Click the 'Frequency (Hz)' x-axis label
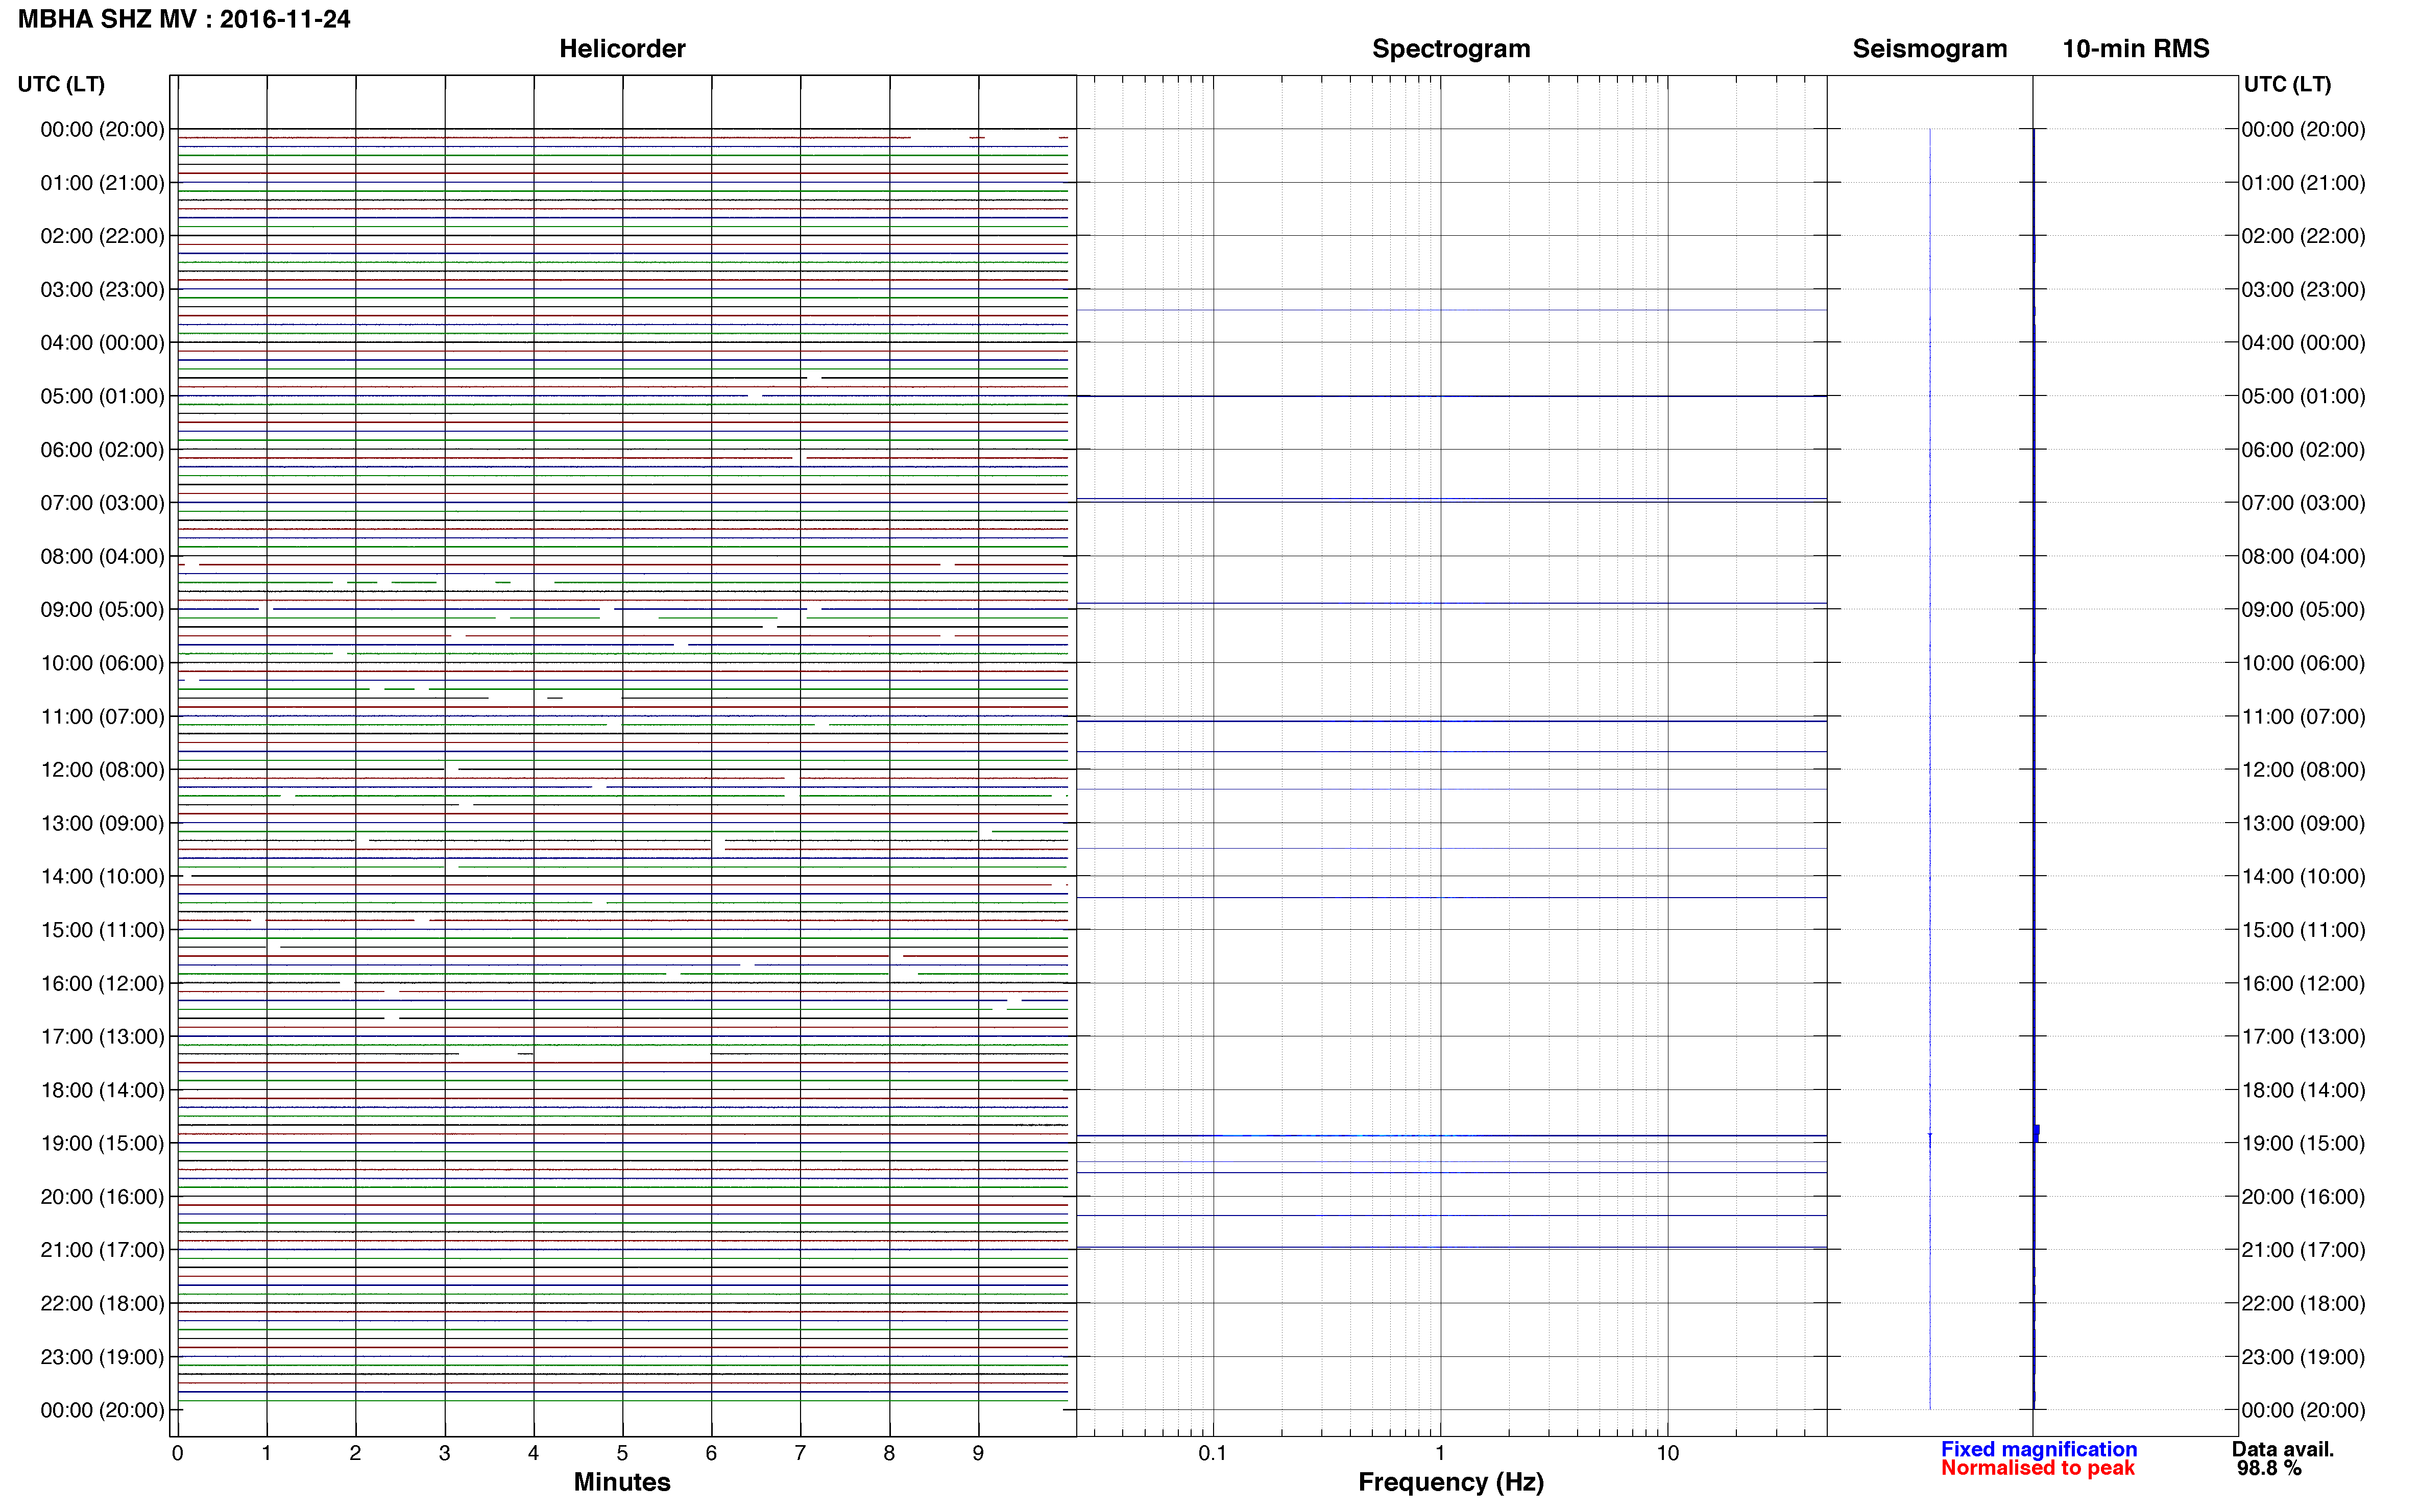Image resolution: width=2420 pixels, height=1512 pixels. coord(1450,1482)
